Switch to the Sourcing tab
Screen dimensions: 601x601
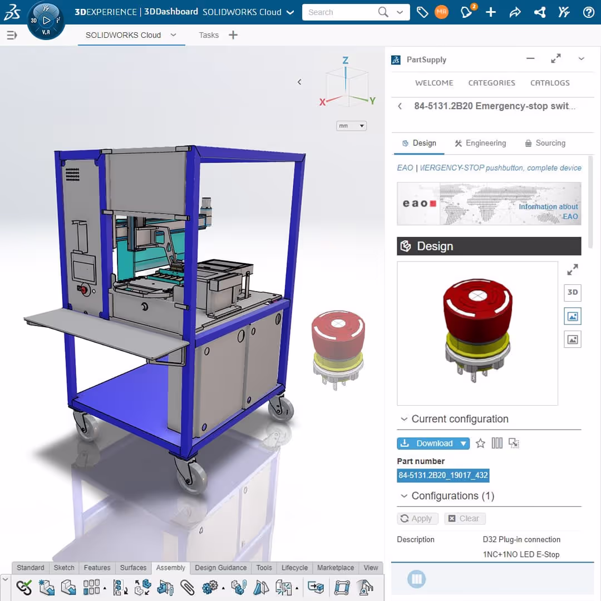[x=545, y=144]
